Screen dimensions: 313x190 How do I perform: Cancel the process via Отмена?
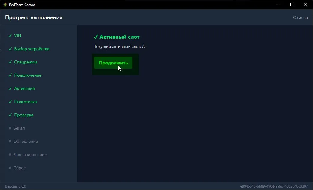click(x=300, y=17)
